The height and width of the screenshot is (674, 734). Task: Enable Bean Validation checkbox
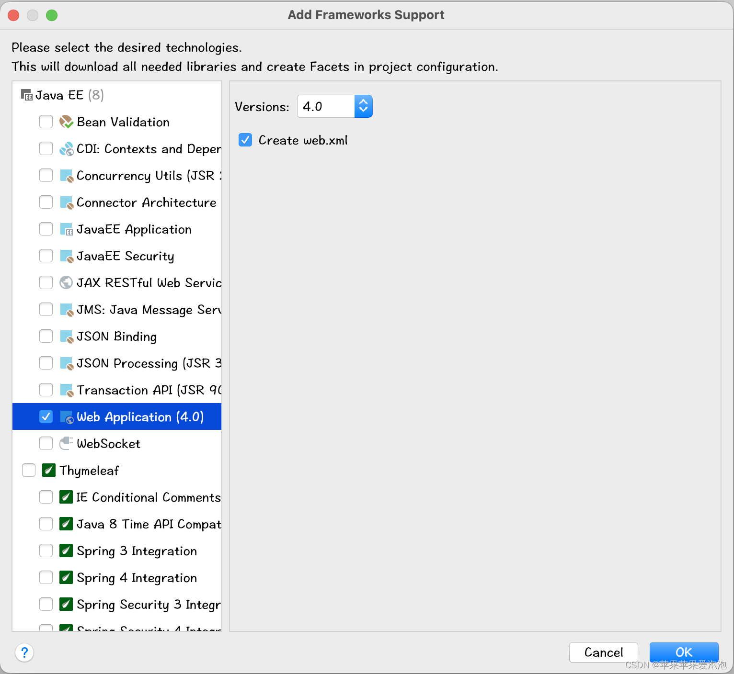click(46, 122)
